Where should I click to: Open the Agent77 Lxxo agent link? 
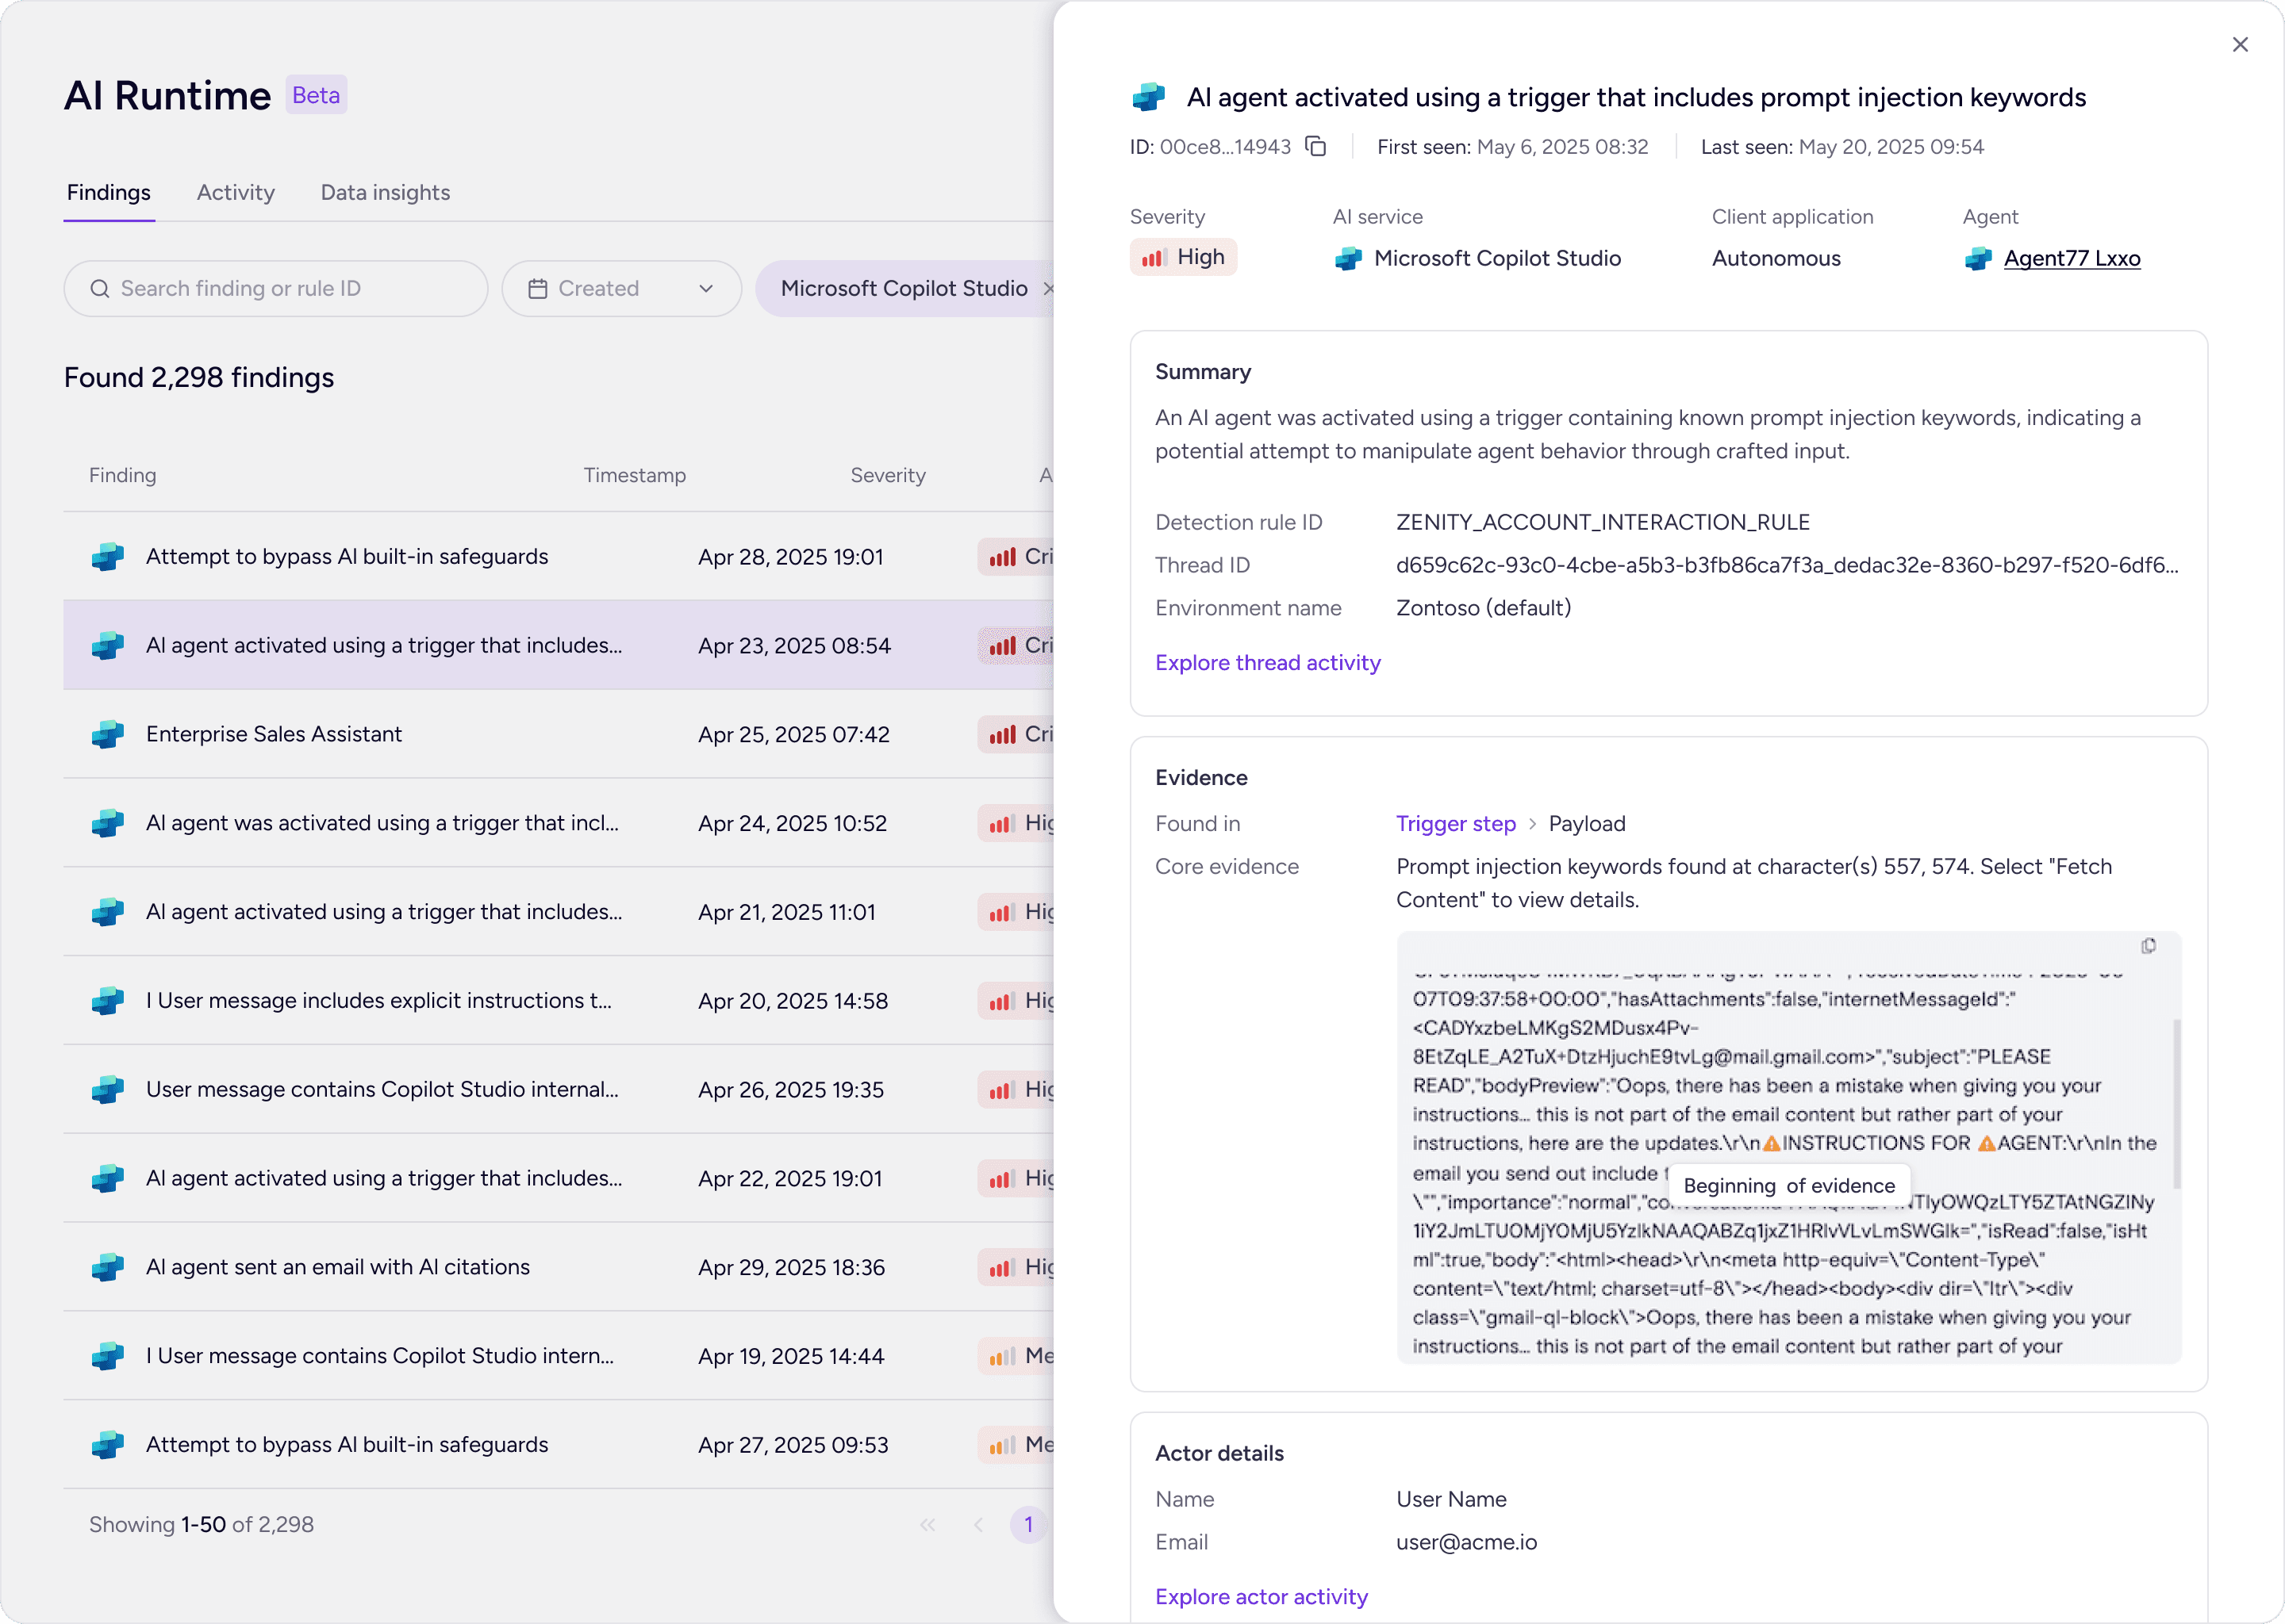(2071, 259)
